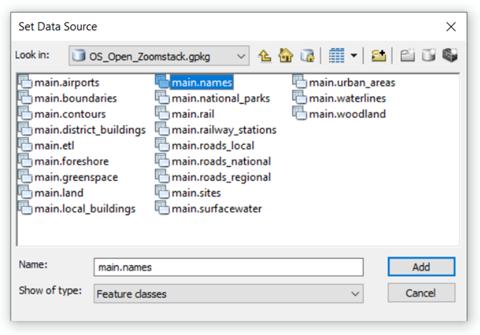This screenshot has width=480, height=335.
Task: Create new folder icon
Action: [408, 56]
